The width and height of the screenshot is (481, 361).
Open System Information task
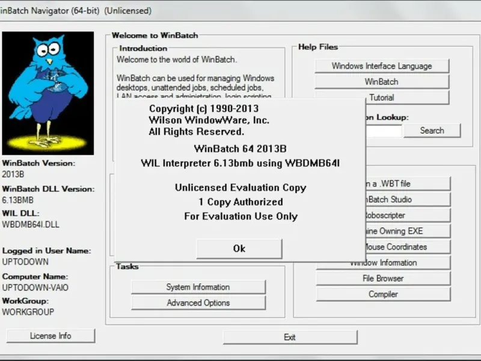tap(198, 287)
